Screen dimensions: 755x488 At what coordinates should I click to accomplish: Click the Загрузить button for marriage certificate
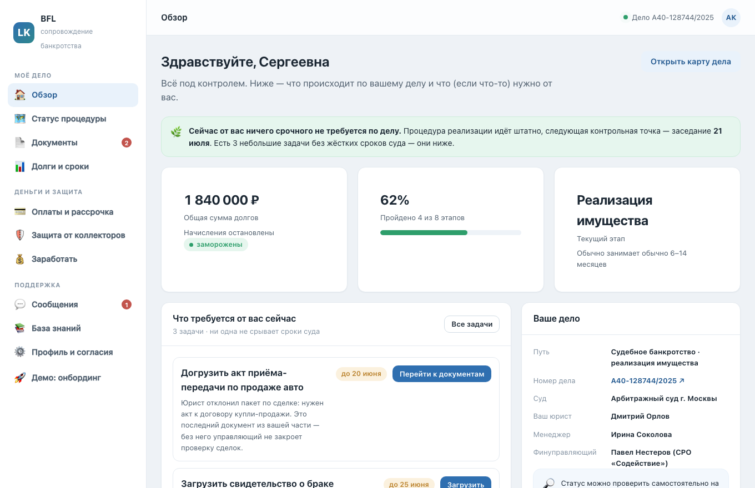pos(466,482)
